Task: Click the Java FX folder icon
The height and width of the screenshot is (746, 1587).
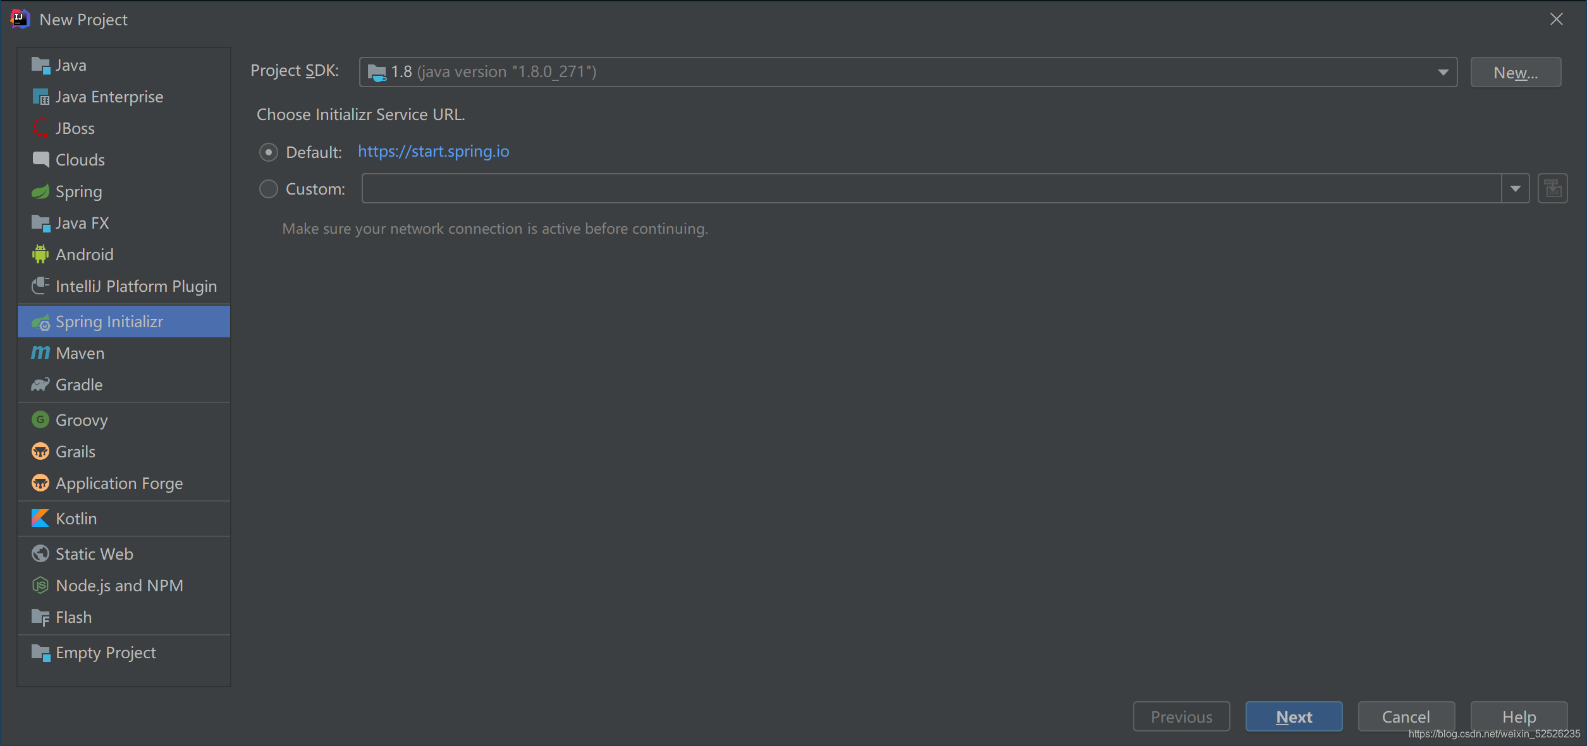Action: (x=40, y=223)
